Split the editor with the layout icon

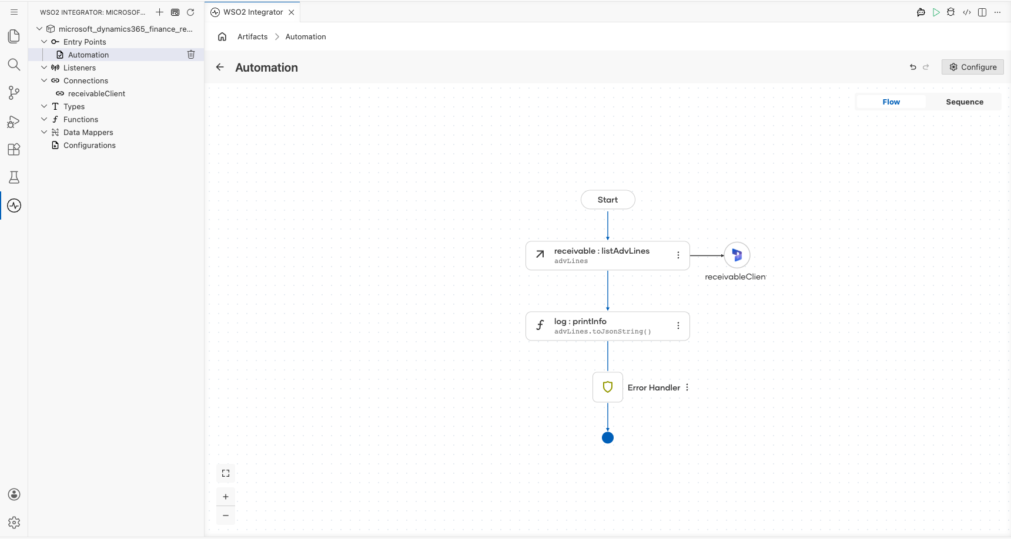(x=982, y=12)
